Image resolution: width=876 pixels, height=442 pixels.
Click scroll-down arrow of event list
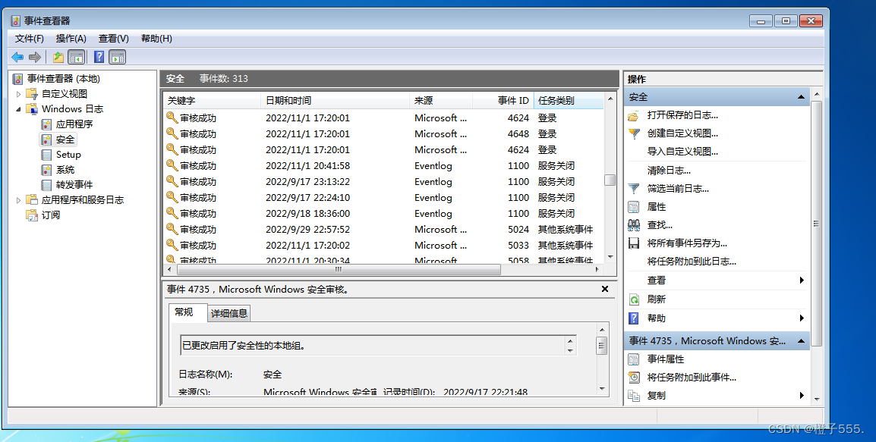610,257
